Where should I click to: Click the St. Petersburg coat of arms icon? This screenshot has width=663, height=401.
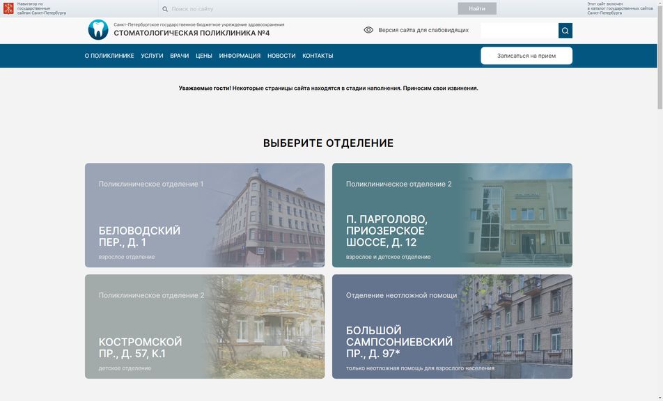8,8
